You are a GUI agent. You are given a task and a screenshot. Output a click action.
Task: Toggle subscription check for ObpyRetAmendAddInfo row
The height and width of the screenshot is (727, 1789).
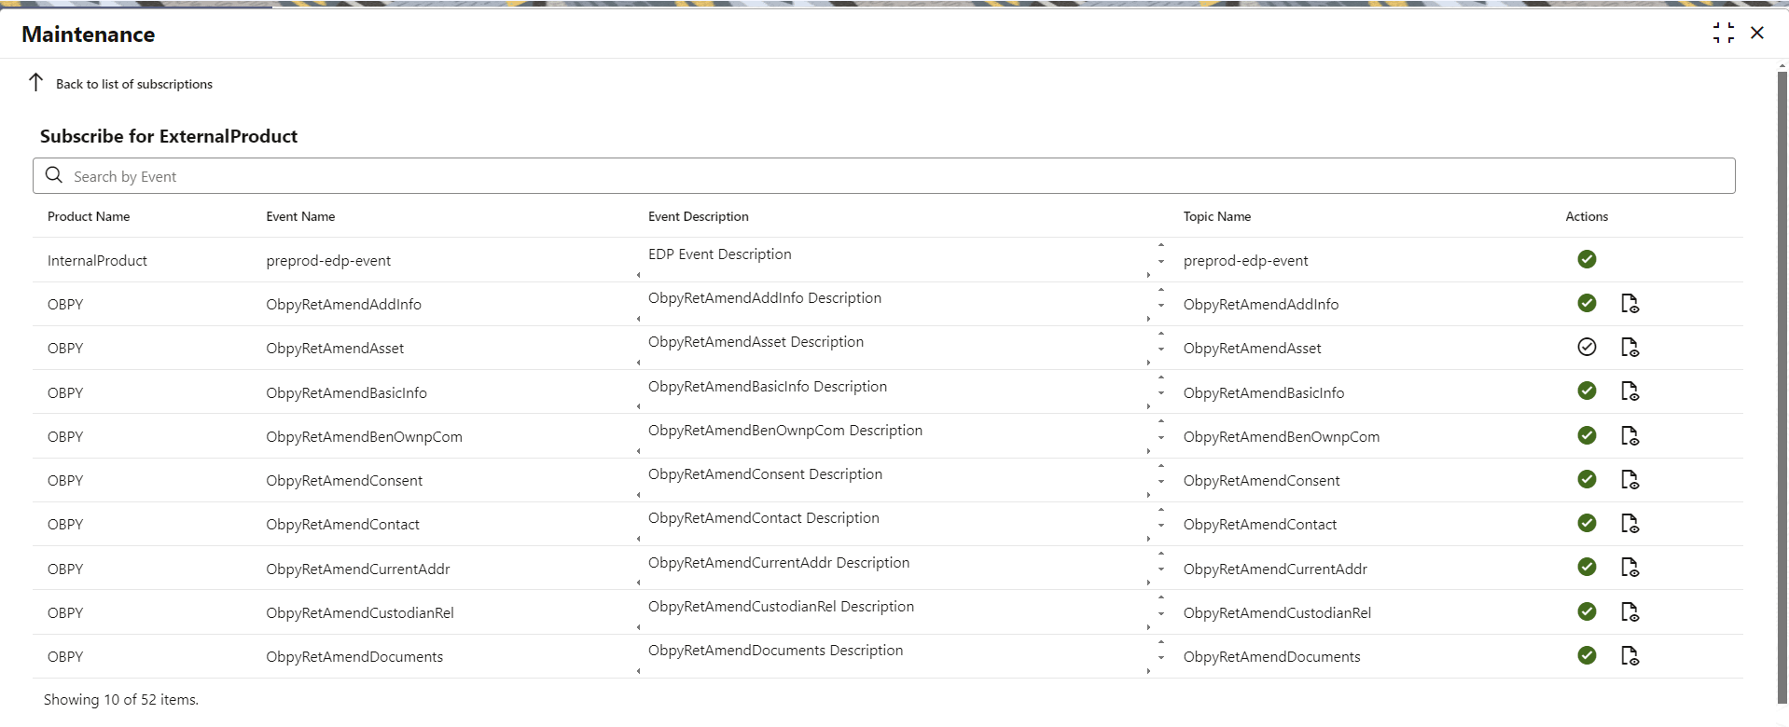(x=1587, y=303)
